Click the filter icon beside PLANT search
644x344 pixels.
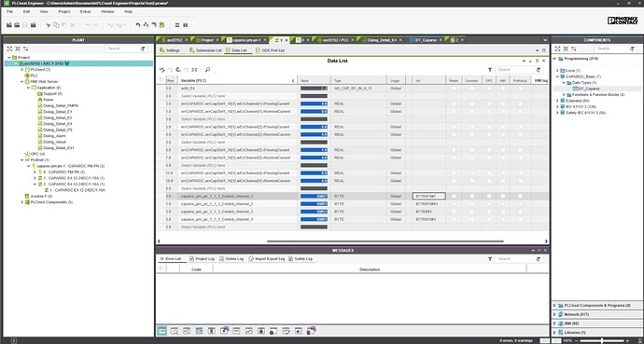pyautogui.click(x=143, y=48)
